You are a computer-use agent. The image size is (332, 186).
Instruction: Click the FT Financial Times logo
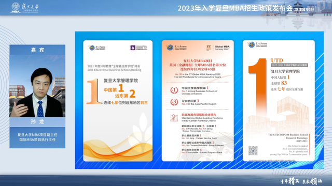[x=209, y=48]
